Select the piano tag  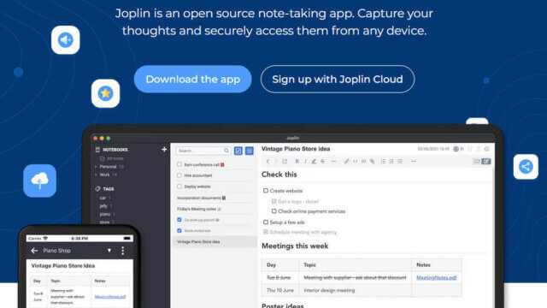pyautogui.click(x=104, y=214)
